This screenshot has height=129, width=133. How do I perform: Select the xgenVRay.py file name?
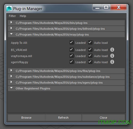point(19,62)
